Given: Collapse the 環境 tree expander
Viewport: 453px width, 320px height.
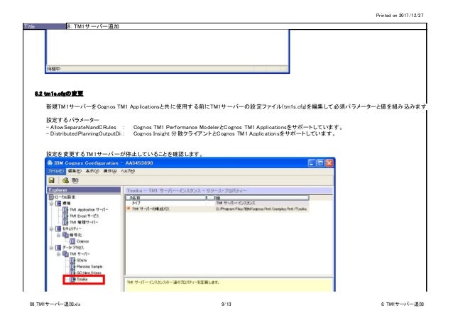Looking at the screenshot, I should 51,204.
